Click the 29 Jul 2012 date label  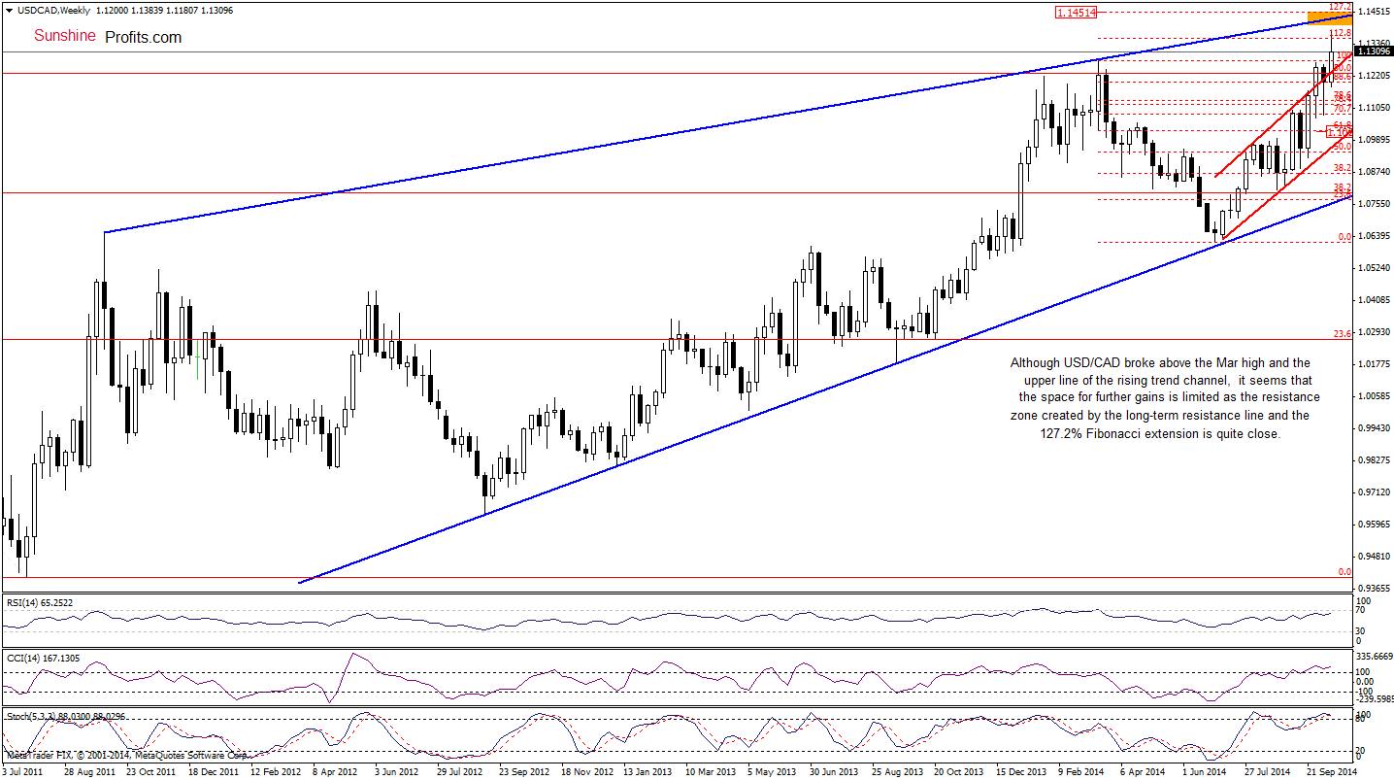click(x=459, y=771)
